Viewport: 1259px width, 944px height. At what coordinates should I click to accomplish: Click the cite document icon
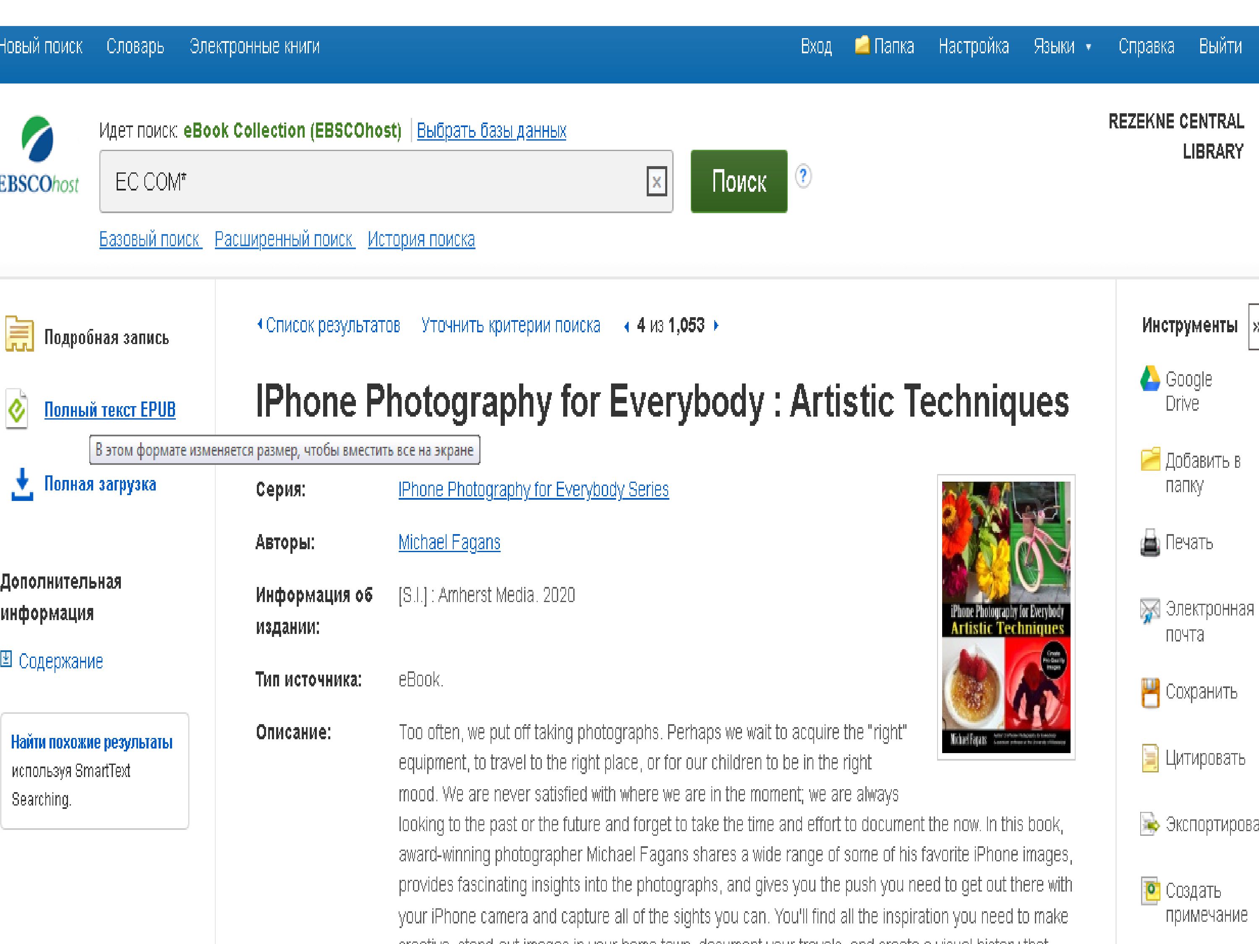(1150, 758)
